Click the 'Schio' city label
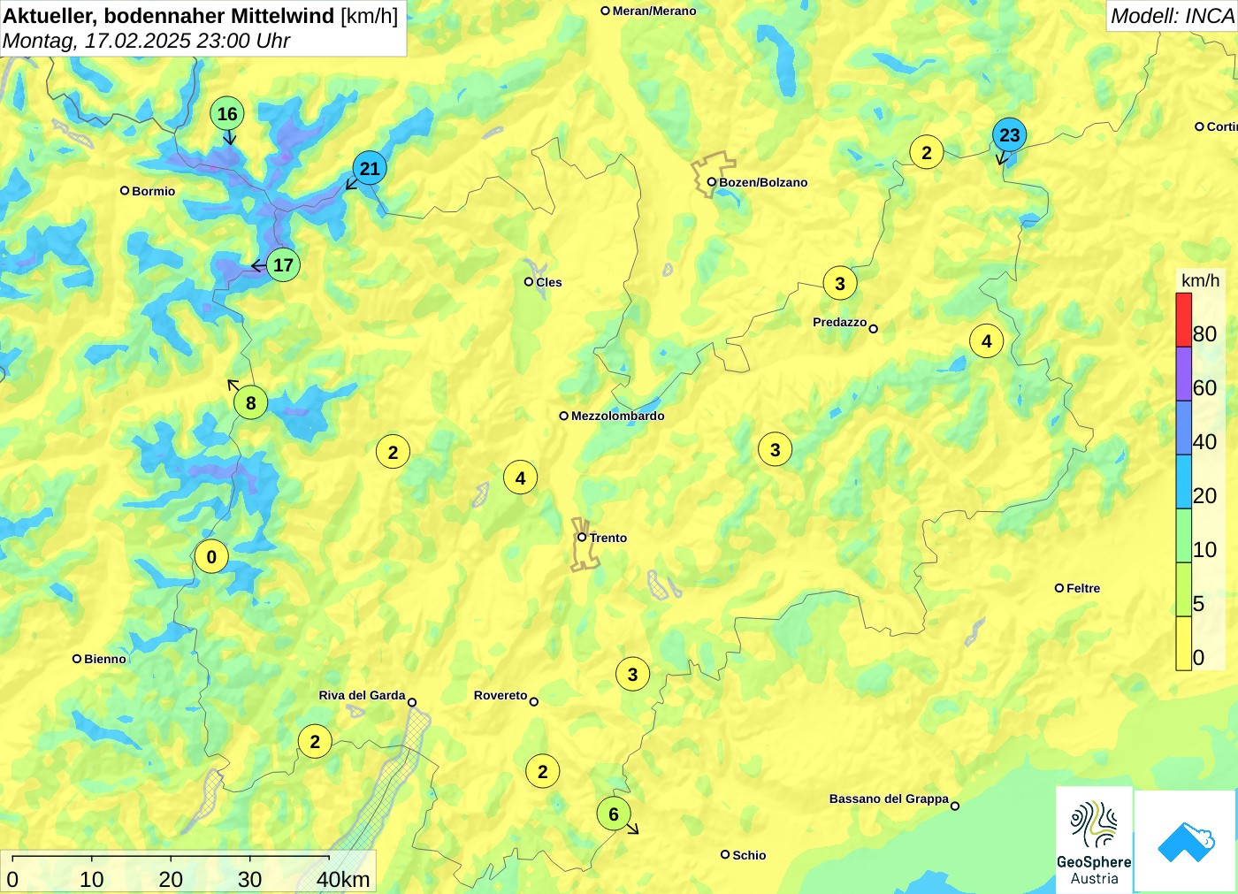Screen dimensions: 1238x894 pyautogui.click(x=749, y=855)
